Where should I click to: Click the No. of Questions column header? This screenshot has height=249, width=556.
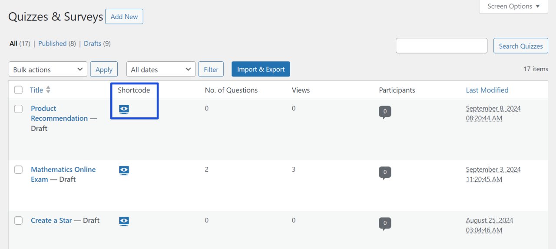(x=231, y=90)
